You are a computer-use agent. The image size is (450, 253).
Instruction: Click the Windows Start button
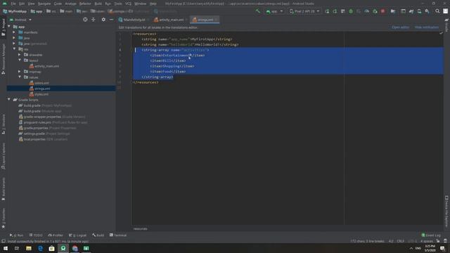[6, 248]
